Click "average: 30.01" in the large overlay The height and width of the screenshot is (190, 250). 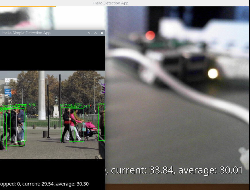pos(210,170)
